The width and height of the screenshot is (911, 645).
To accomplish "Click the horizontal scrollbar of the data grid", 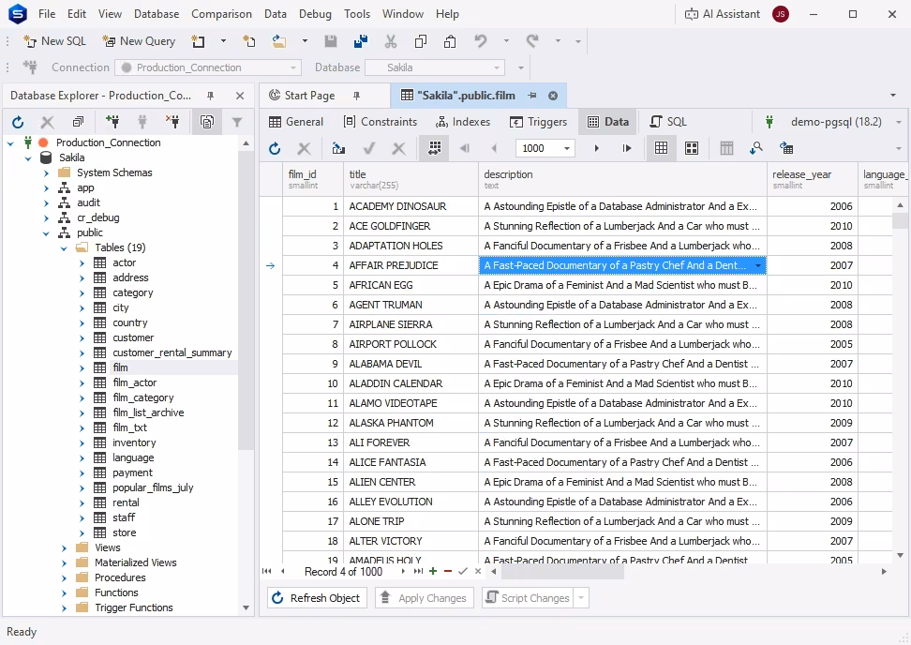I will [x=563, y=572].
